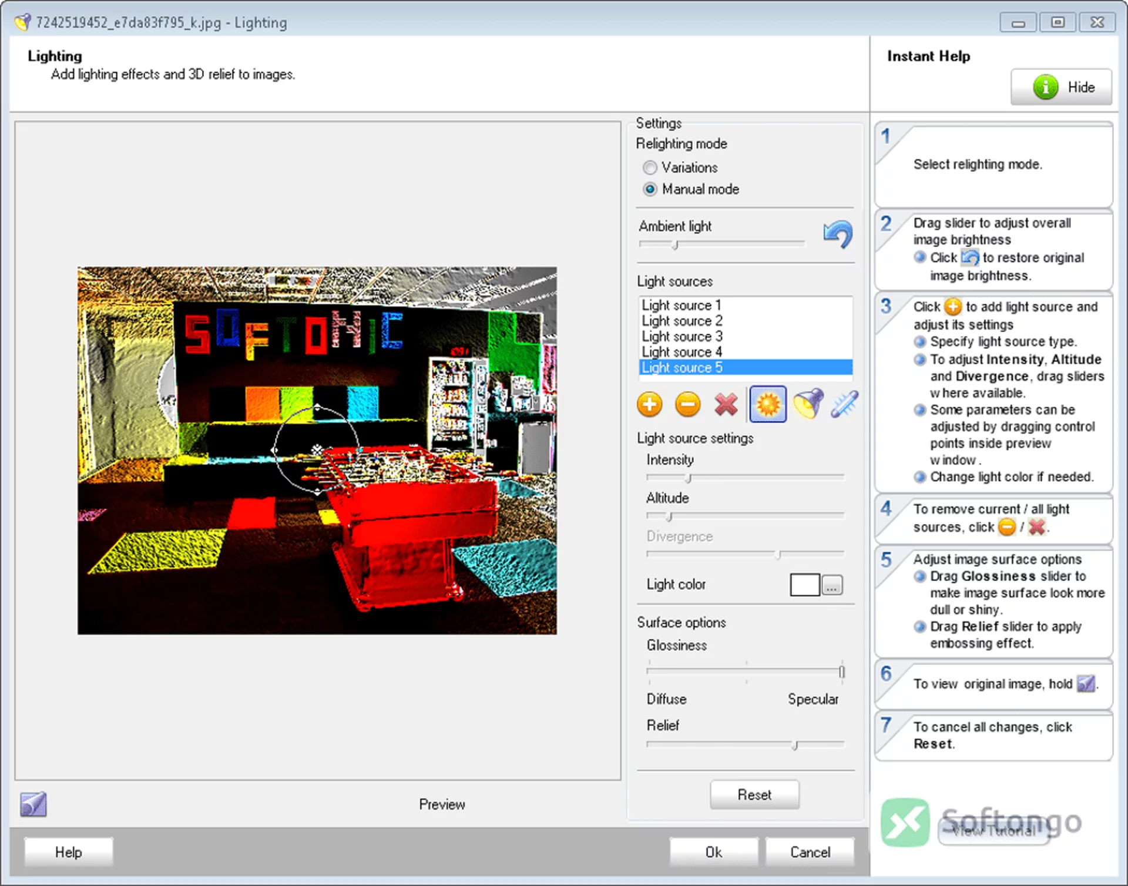Select Light source 2 in the list
Image resolution: width=1128 pixels, height=886 pixels.
[745, 321]
